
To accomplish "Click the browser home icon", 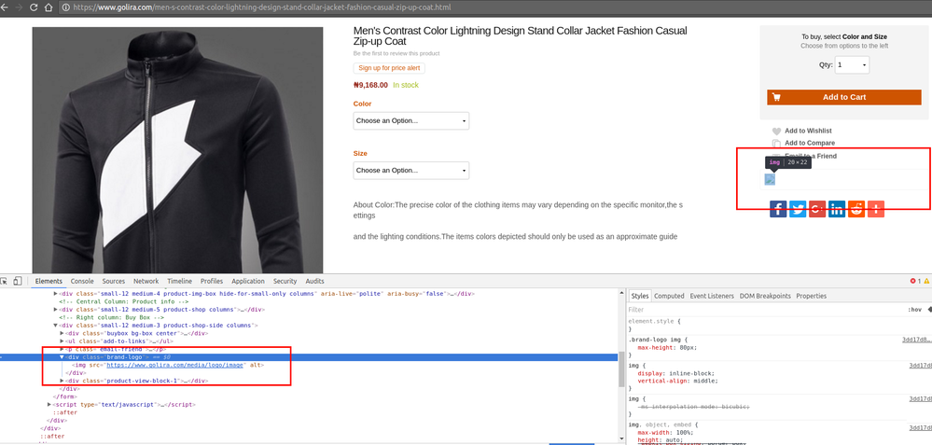I will click(x=49, y=7).
